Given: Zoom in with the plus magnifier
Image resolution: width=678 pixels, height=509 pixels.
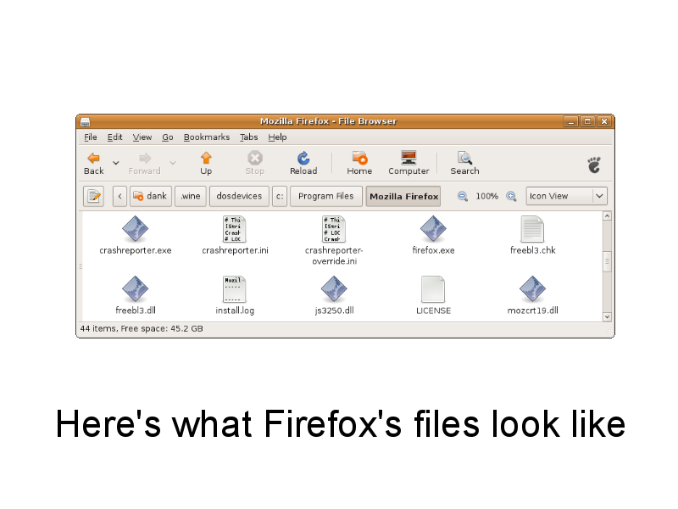Looking at the screenshot, I should point(511,197).
